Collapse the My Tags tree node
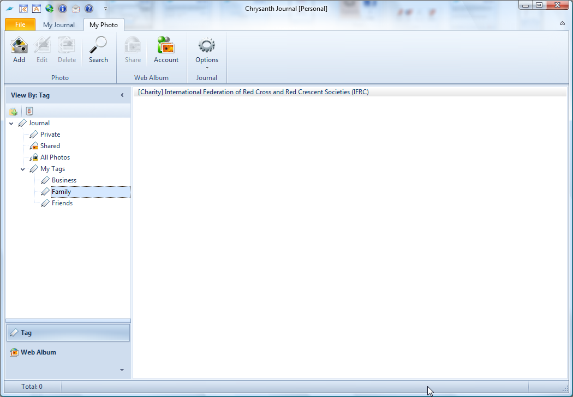 23,169
